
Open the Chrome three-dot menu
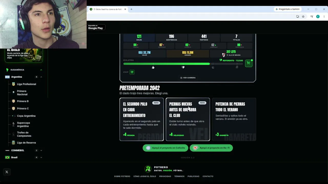[324, 17]
